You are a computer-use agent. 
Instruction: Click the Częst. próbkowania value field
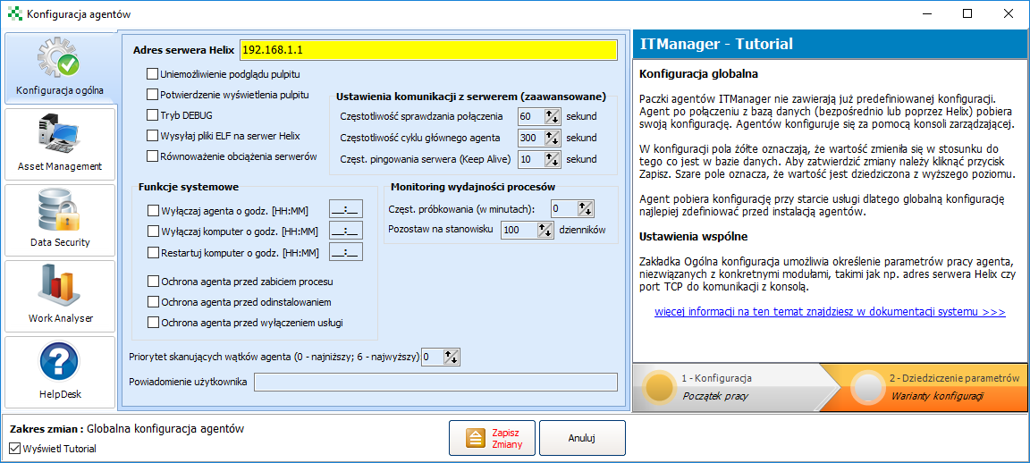point(564,209)
